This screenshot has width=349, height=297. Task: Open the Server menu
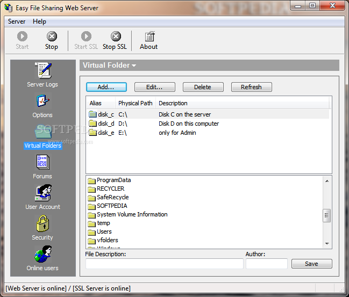(17, 21)
